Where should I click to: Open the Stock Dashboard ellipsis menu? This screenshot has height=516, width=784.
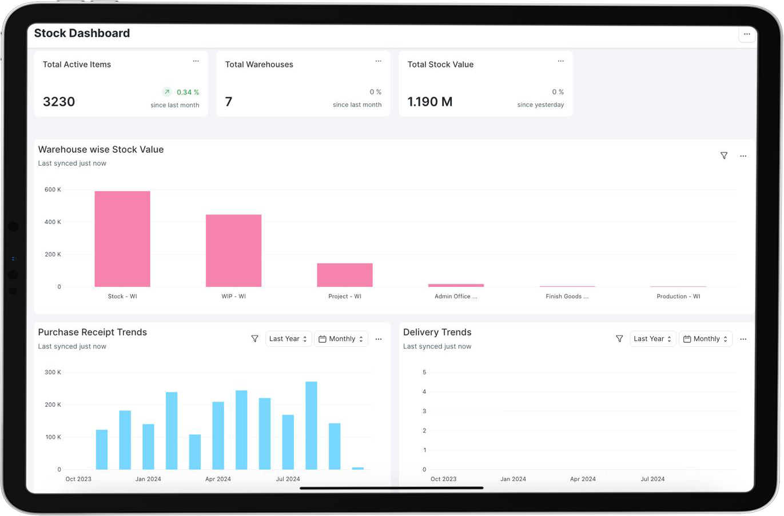[746, 34]
